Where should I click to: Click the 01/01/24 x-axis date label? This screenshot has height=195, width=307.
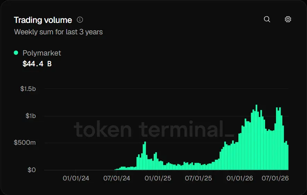pyautogui.click(x=76, y=178)
